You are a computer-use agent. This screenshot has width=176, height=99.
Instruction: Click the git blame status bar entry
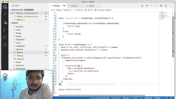point(99,98)
